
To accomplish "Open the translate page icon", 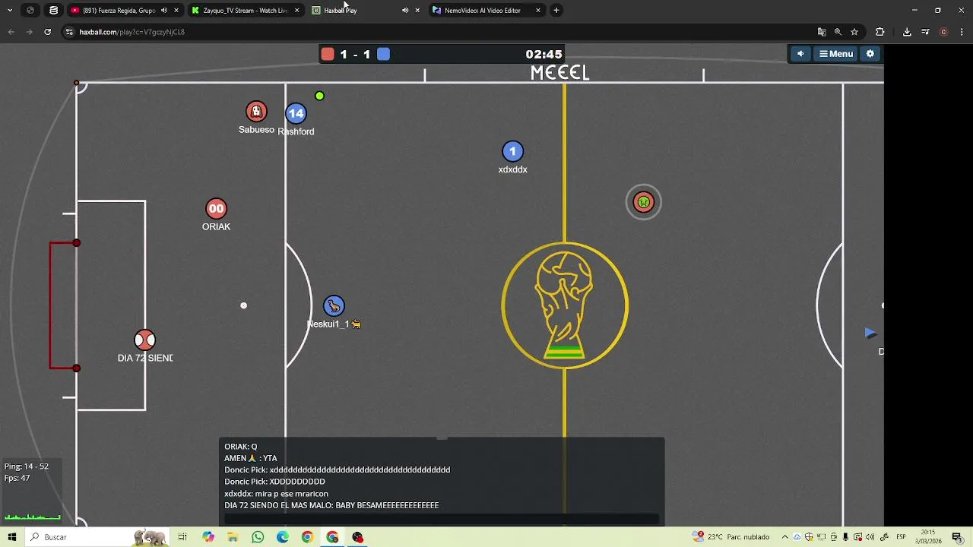I will tap(822, 32).
